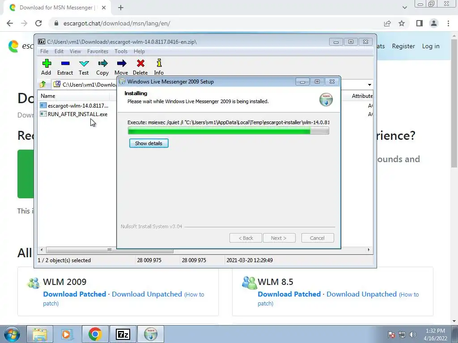Select escargot-wlm-14.0.8117 file in 7-Zip list
Screen dimensions: 458x343
(x=74, y=105)
